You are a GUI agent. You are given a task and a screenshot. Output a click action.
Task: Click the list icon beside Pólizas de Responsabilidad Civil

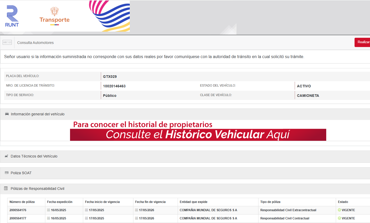(x=6, y=189)
